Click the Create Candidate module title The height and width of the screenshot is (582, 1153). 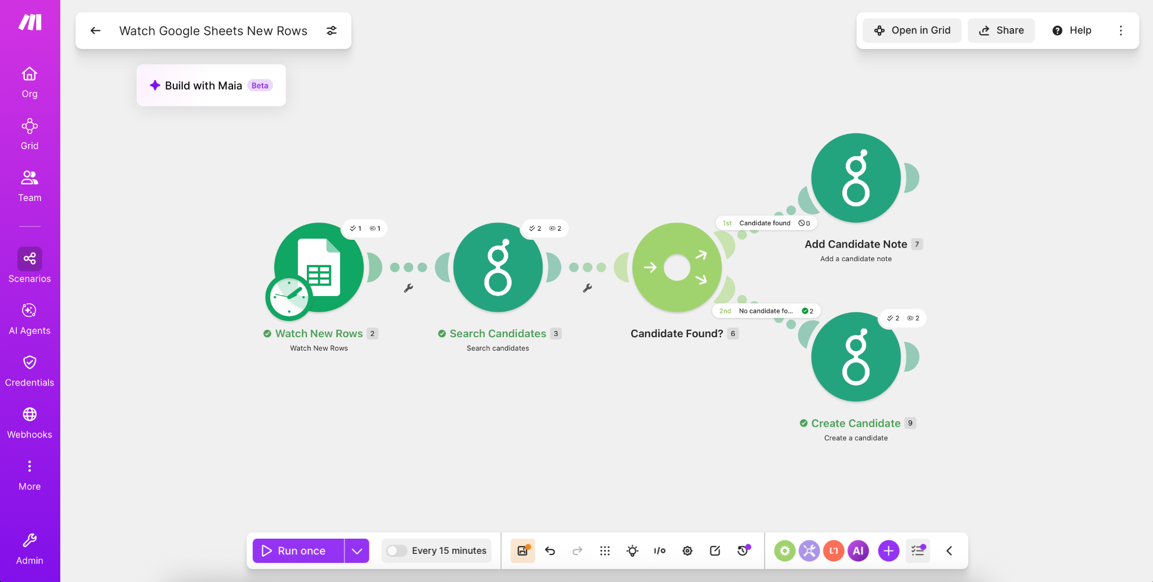pos(856,423)
